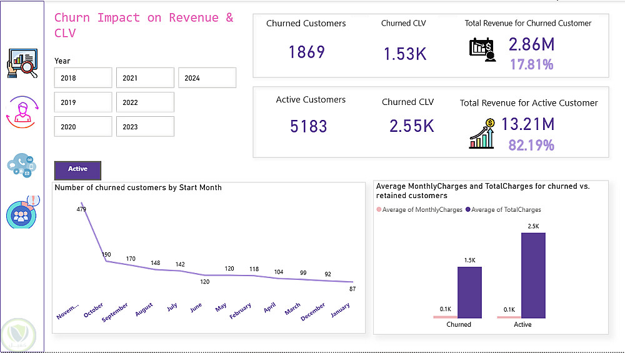Click the Number of churned customers chart title
This screenshot has width=625, height=353.
138,187
